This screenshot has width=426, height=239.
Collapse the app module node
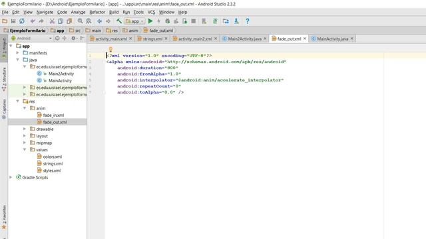pyautogui.click(x=11, y=46)
